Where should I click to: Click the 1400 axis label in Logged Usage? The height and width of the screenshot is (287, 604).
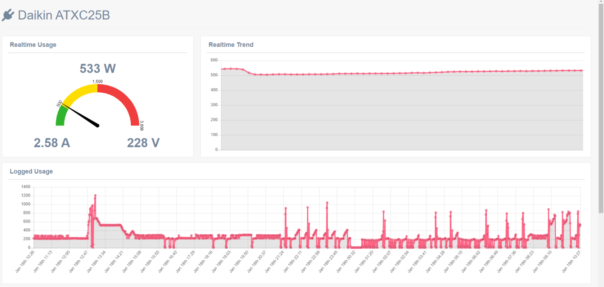pos(26,186)
